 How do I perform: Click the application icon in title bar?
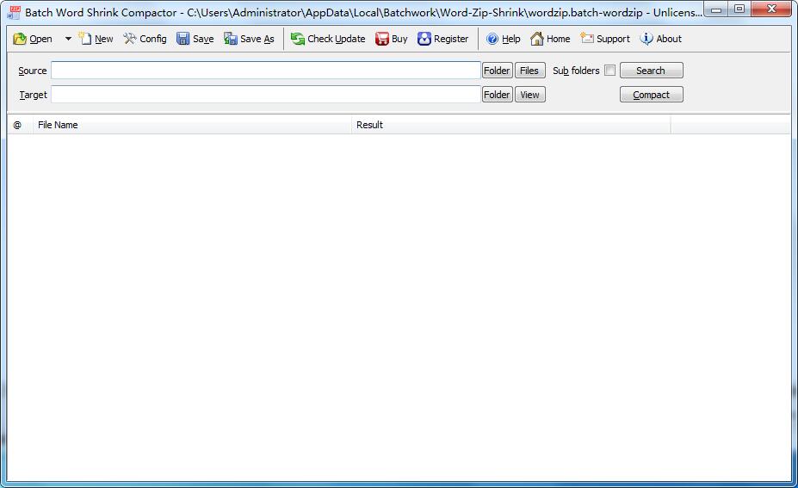[x=15, y=12]
